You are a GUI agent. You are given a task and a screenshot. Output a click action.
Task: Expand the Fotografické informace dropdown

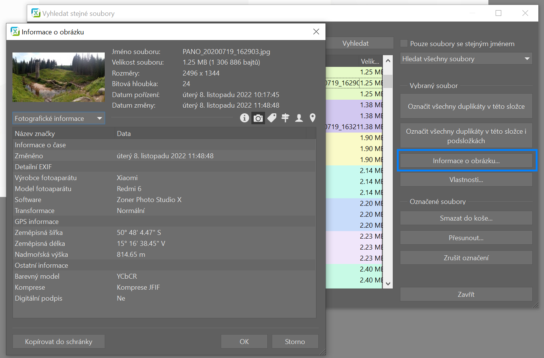tap(59, 118)
